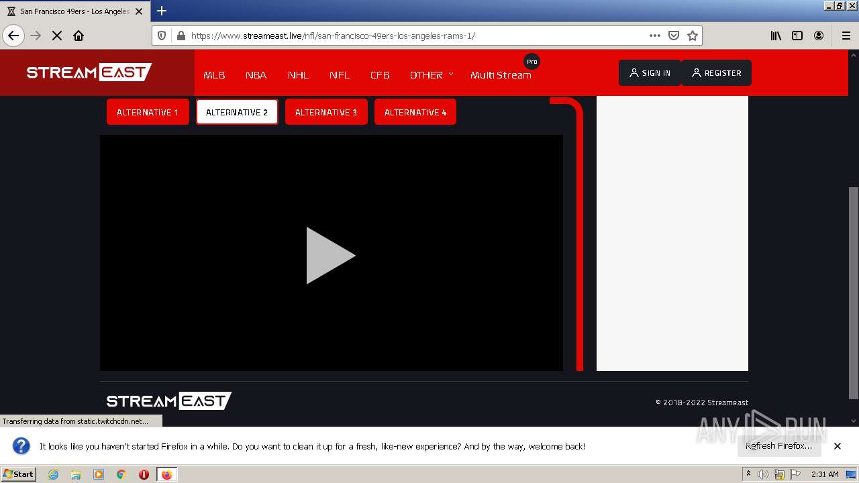Click the volume speaker tray icon
The image size is (859, 483).
(762, 474)
